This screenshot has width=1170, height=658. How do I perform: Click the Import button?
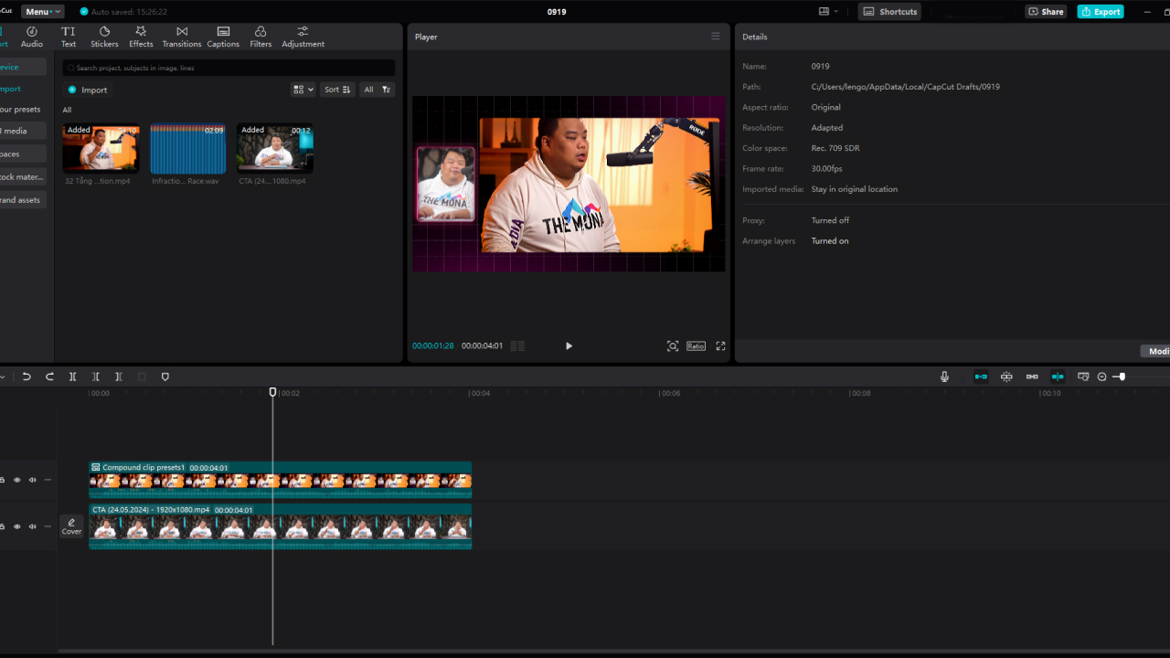coord(87,90)
